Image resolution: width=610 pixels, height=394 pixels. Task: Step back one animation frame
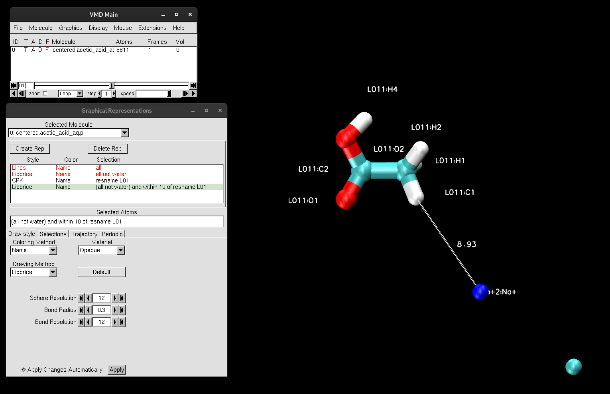click(x=21, y=93)
